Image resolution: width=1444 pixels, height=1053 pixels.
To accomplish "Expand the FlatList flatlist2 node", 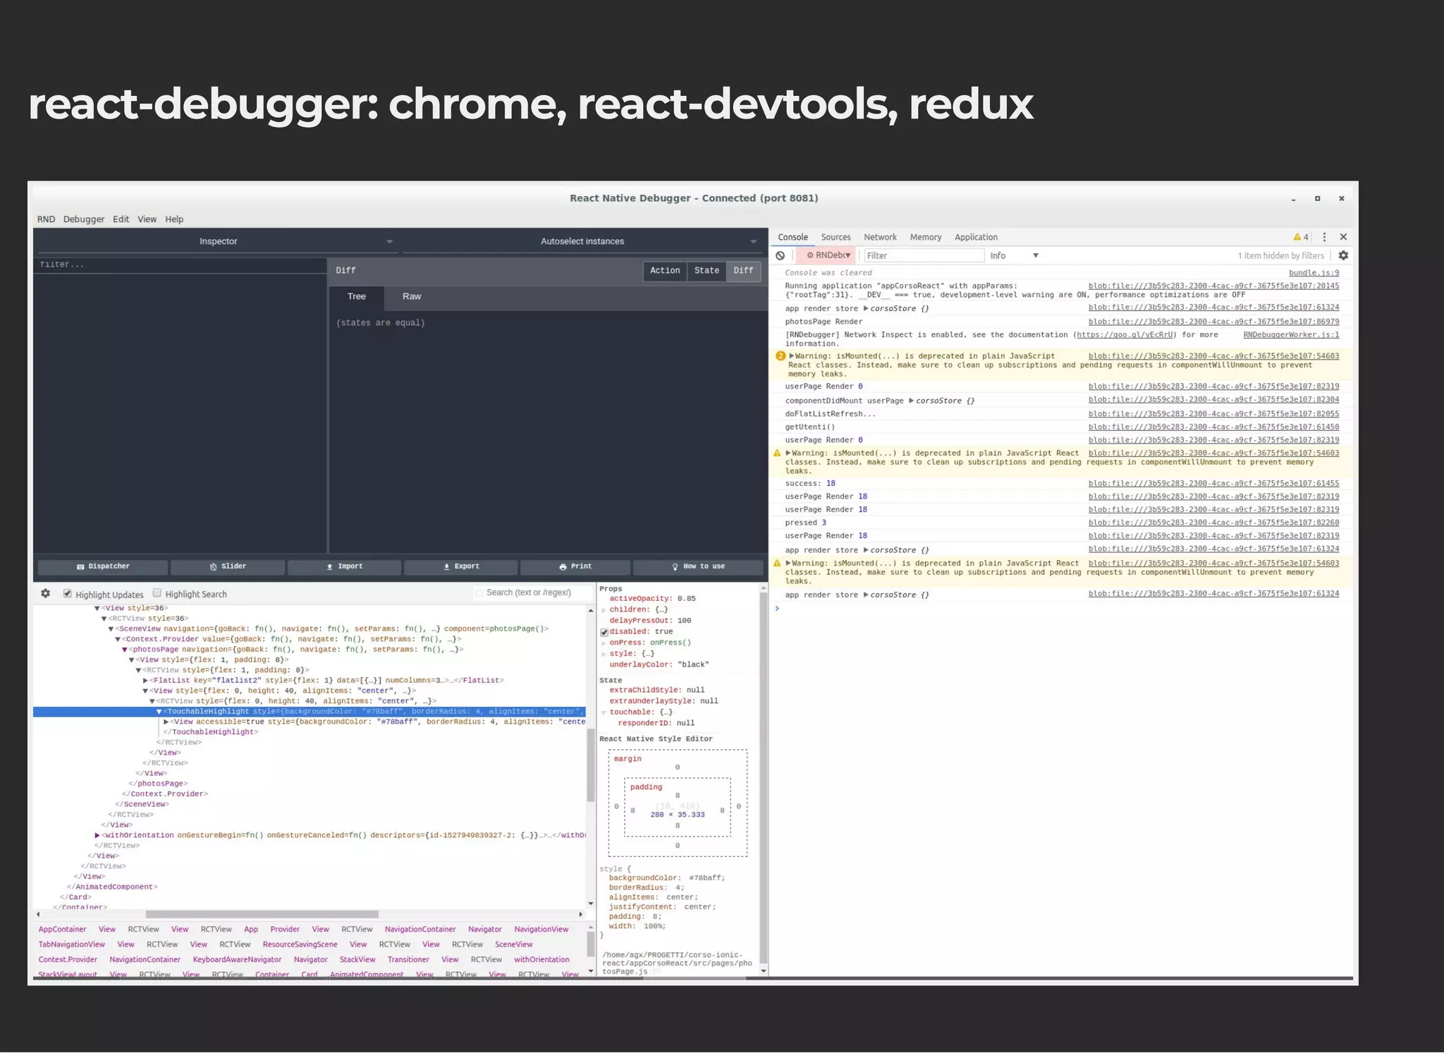I will coord(145,681).
